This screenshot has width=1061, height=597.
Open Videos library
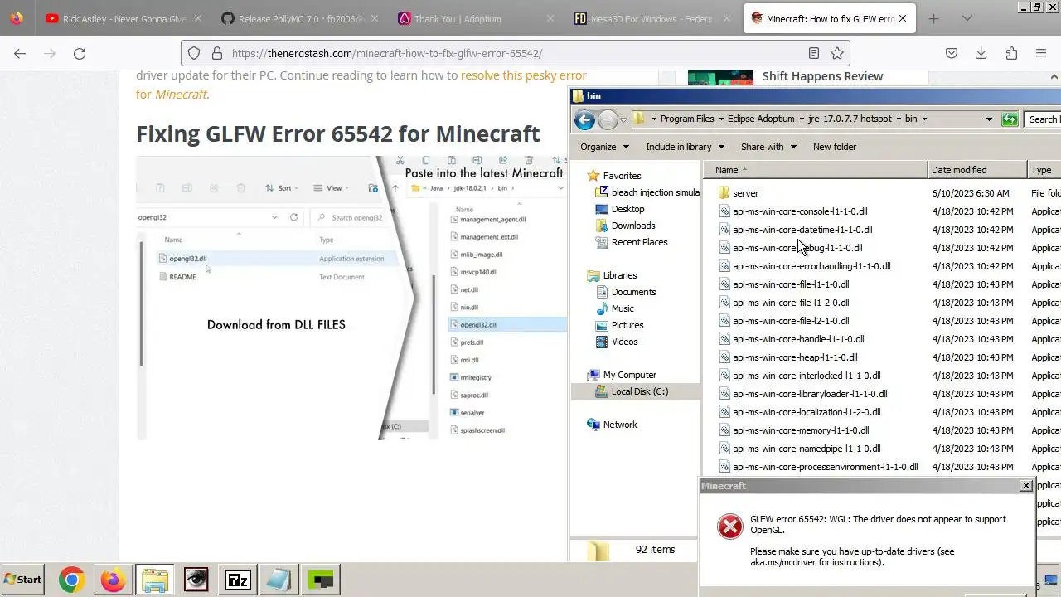625,342
